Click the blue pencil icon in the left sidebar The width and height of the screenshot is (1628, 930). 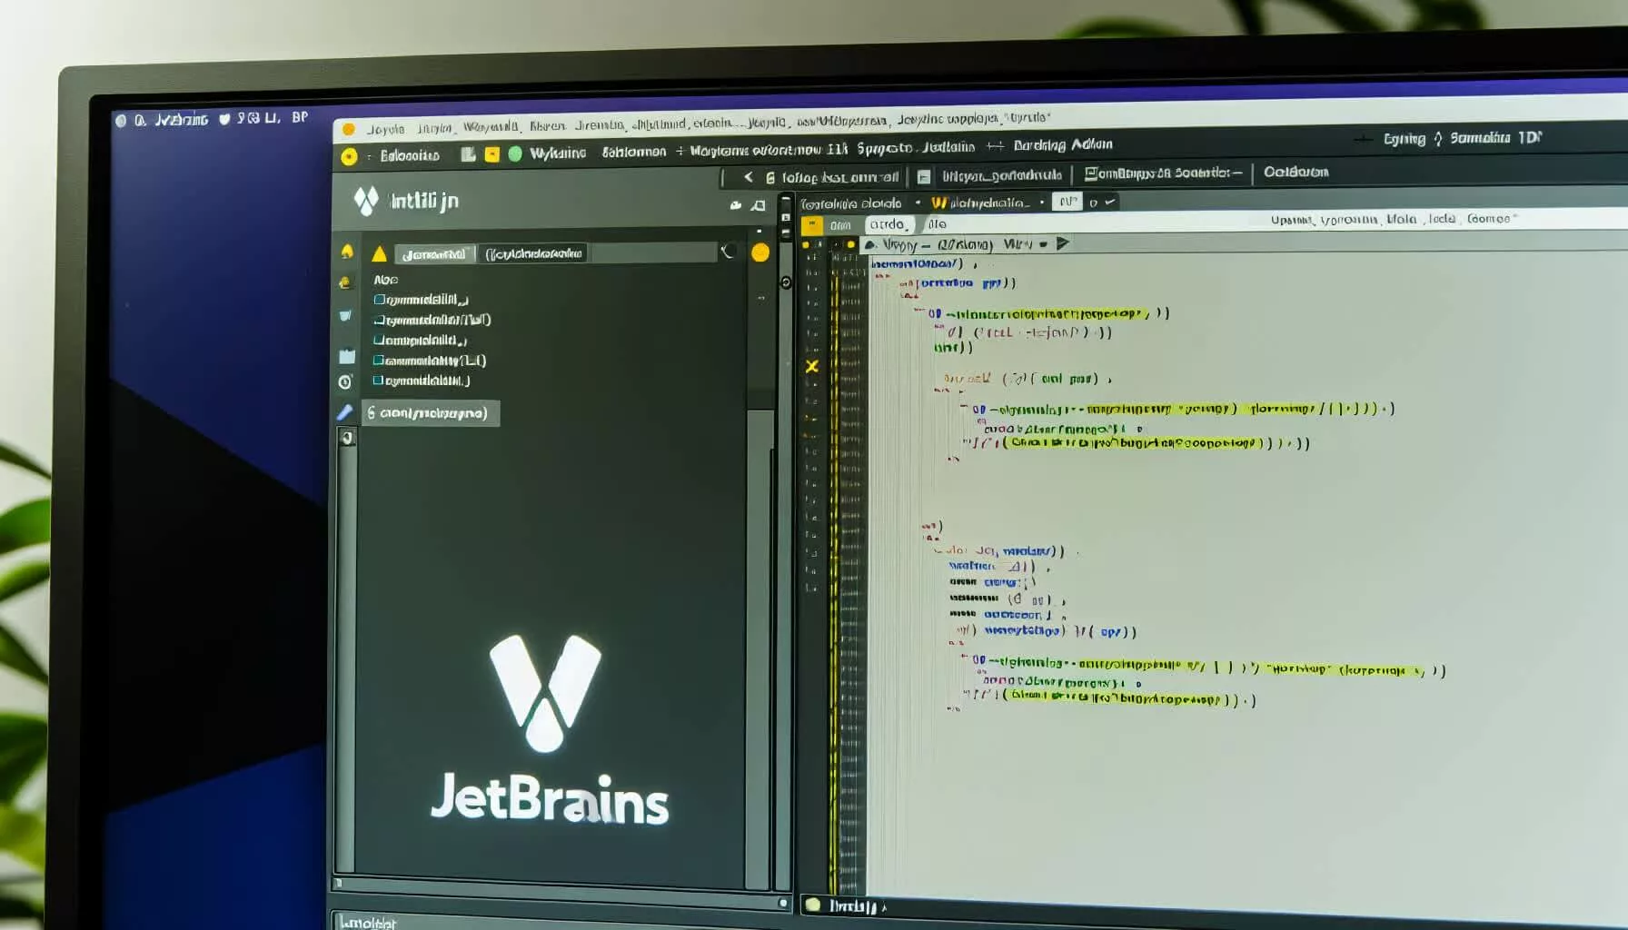click(344, 412)
